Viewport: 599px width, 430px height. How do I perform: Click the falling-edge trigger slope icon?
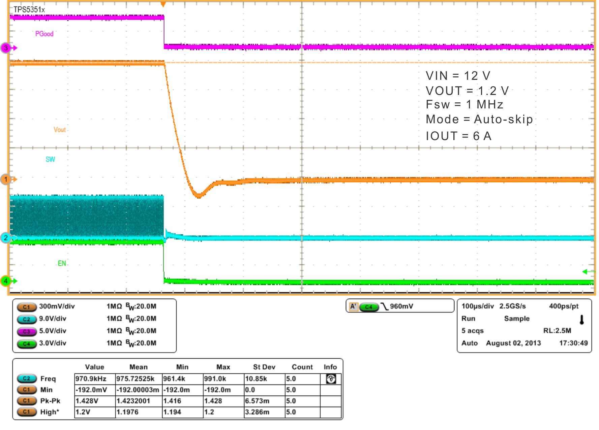[x=385, y=306]
